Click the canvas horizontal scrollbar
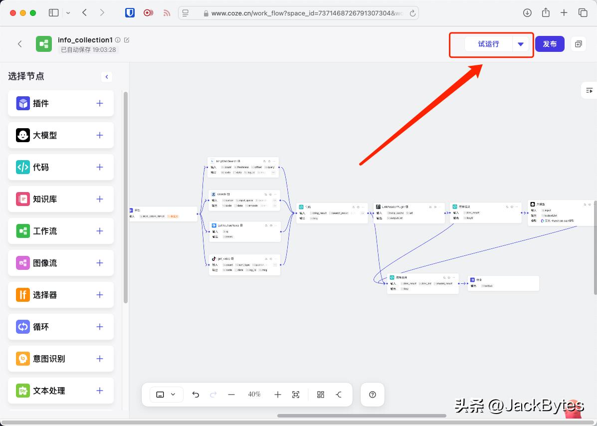597x426 pixels. pos(362,416)
